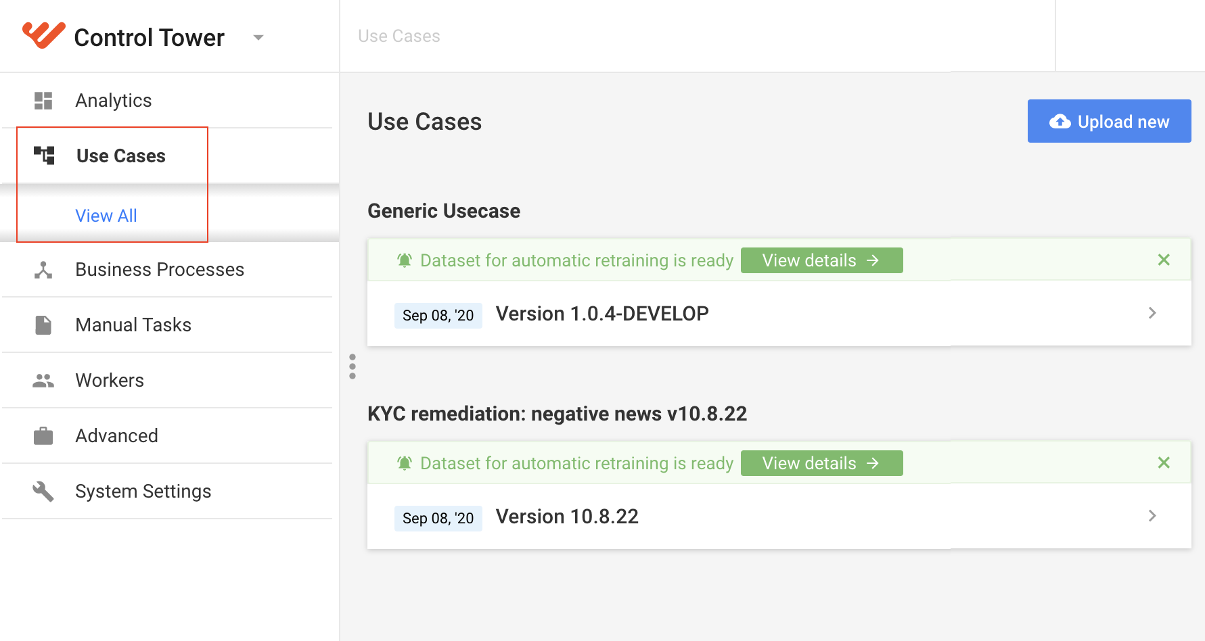The height and width of the screenshot is (641, 1205).
Task: Click the Control Tower logo icon
Action: pyautogui.click(x=43, y=35)
